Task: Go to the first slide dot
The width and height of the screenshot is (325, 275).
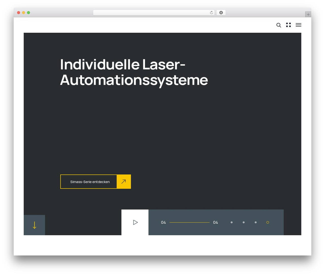Action: click(232, 222)
